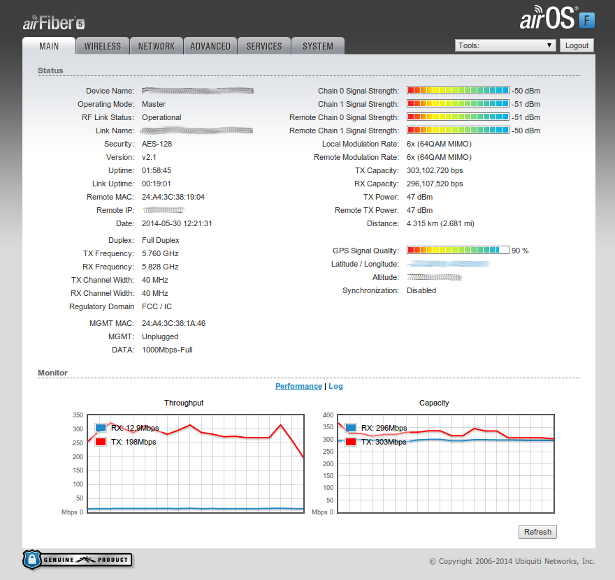The width and height of the screenshot is (615, 580).
Task: Click the blue RX legend square in Throughput
Action: [x=101, y=428]
